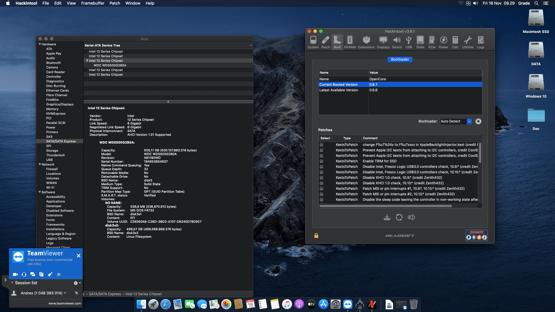Click the patches vertical scrollbar

480,153
